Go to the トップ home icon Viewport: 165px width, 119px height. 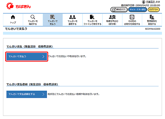click(13, 18)
